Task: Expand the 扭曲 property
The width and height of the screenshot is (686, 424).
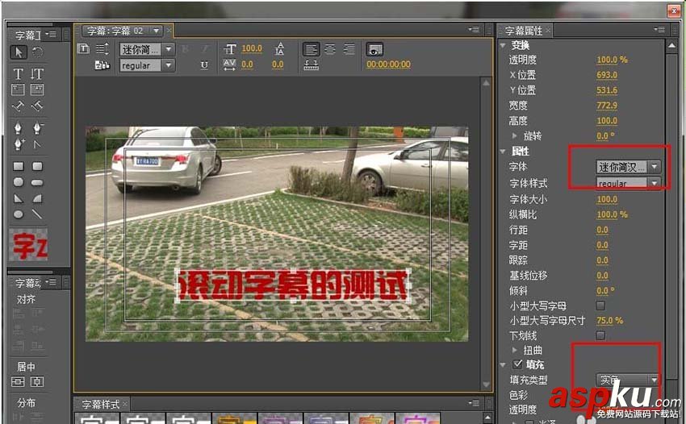Action: tap(515, 350)
